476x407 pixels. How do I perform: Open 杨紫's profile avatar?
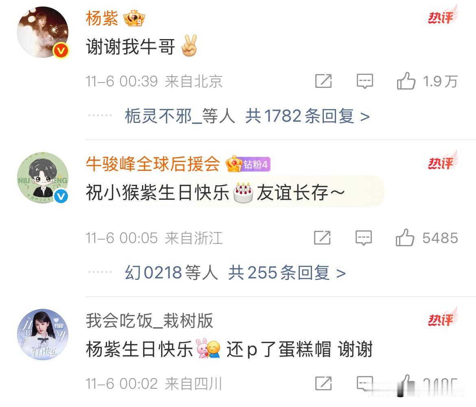point(42,32)
